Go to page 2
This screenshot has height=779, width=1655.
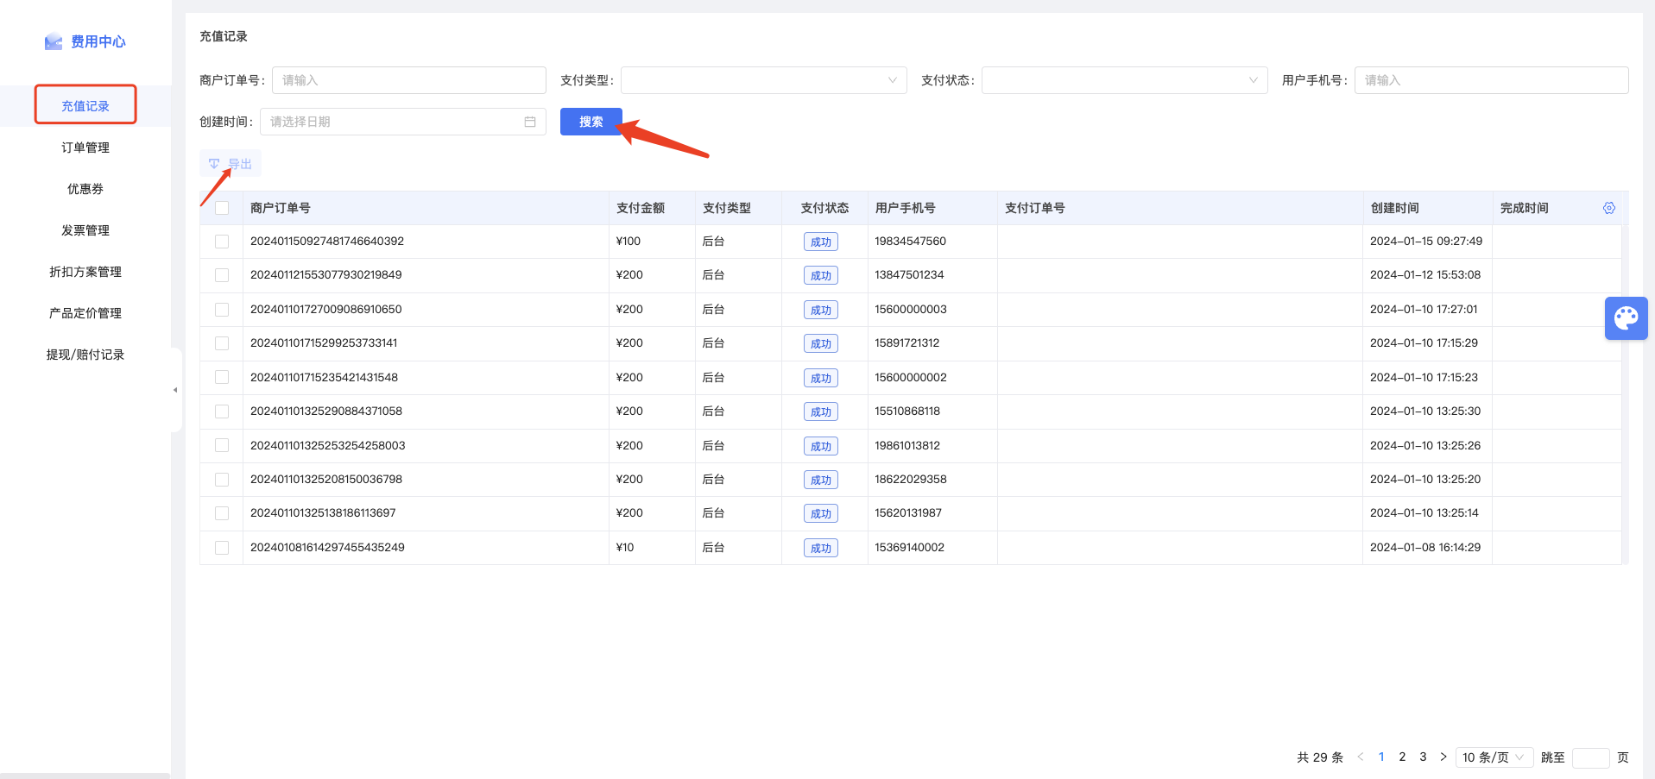1402,757
